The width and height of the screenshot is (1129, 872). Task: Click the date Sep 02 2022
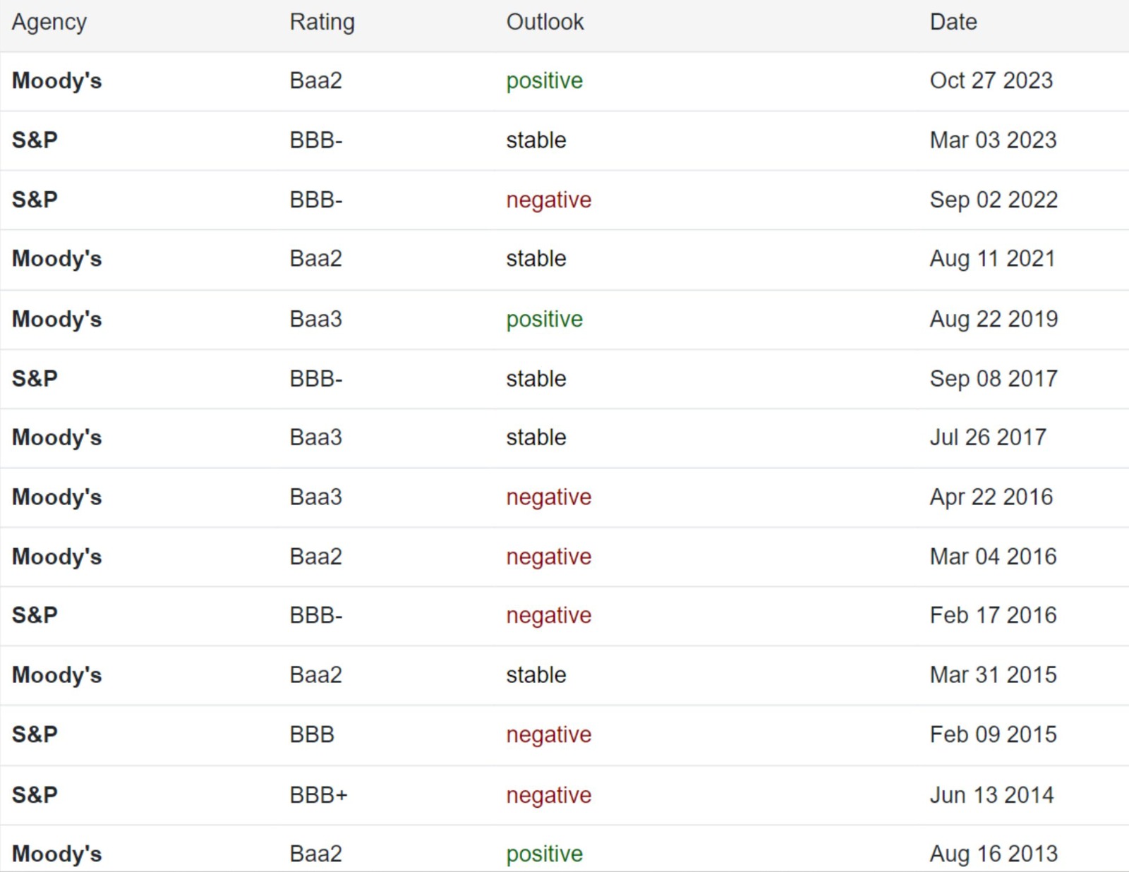(994, 200)
